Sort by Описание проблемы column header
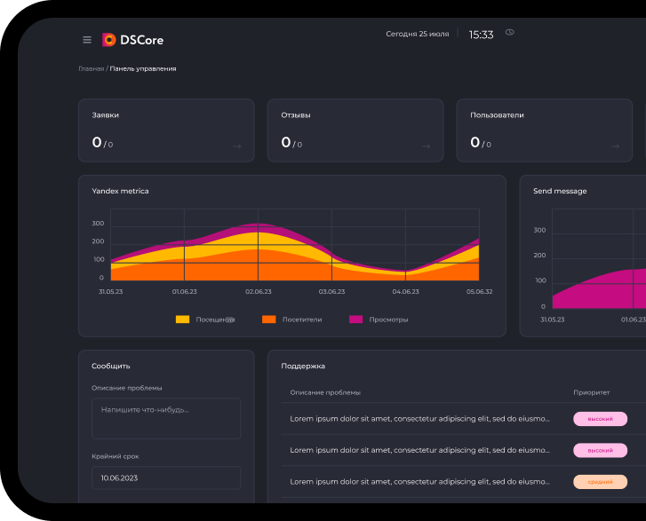This screenshot has width=646, height=521. coord(325,392)
